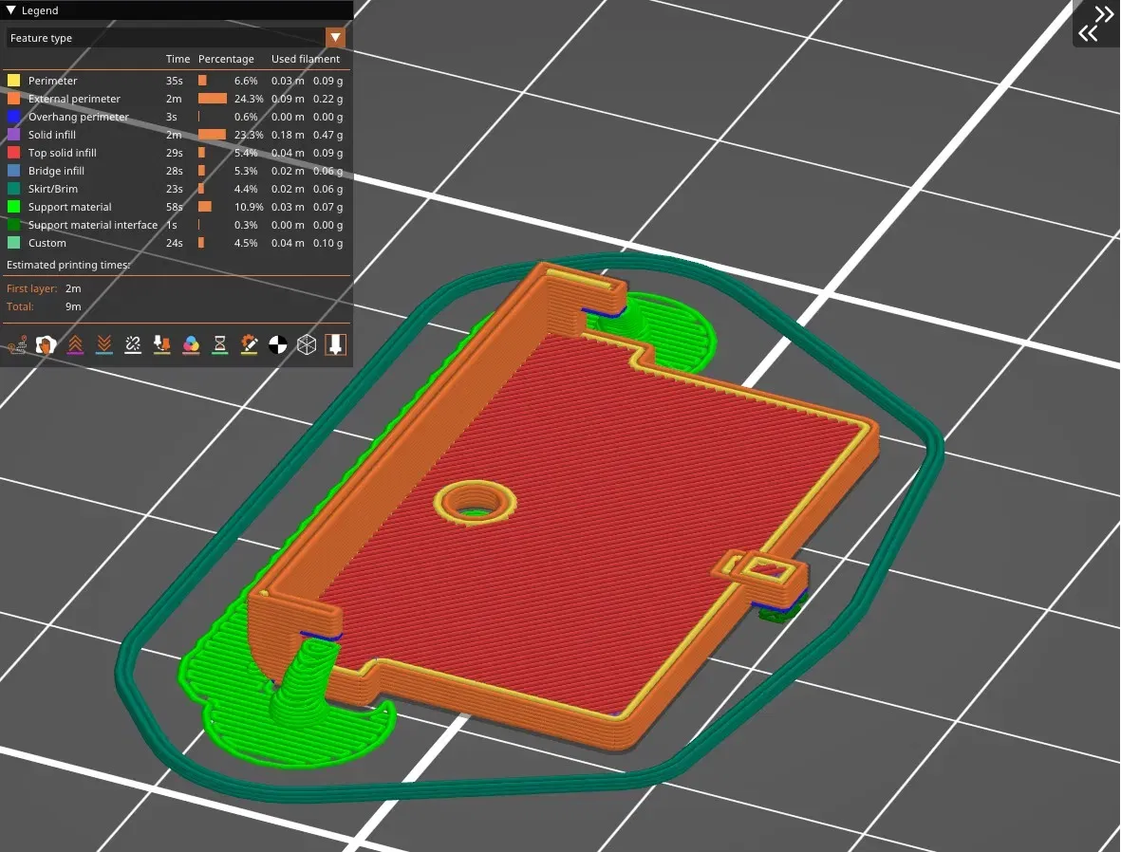Toggle Custom G-codes gear-pencil icon
Screen dimensions: 1121x852
[249, 345]
